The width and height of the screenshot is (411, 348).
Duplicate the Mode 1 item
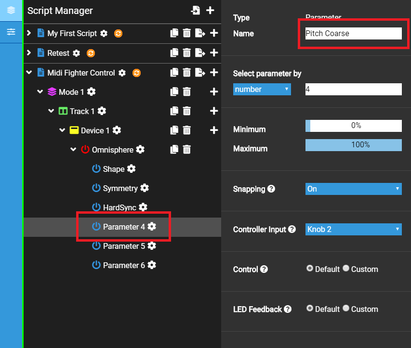coord(174,92)
